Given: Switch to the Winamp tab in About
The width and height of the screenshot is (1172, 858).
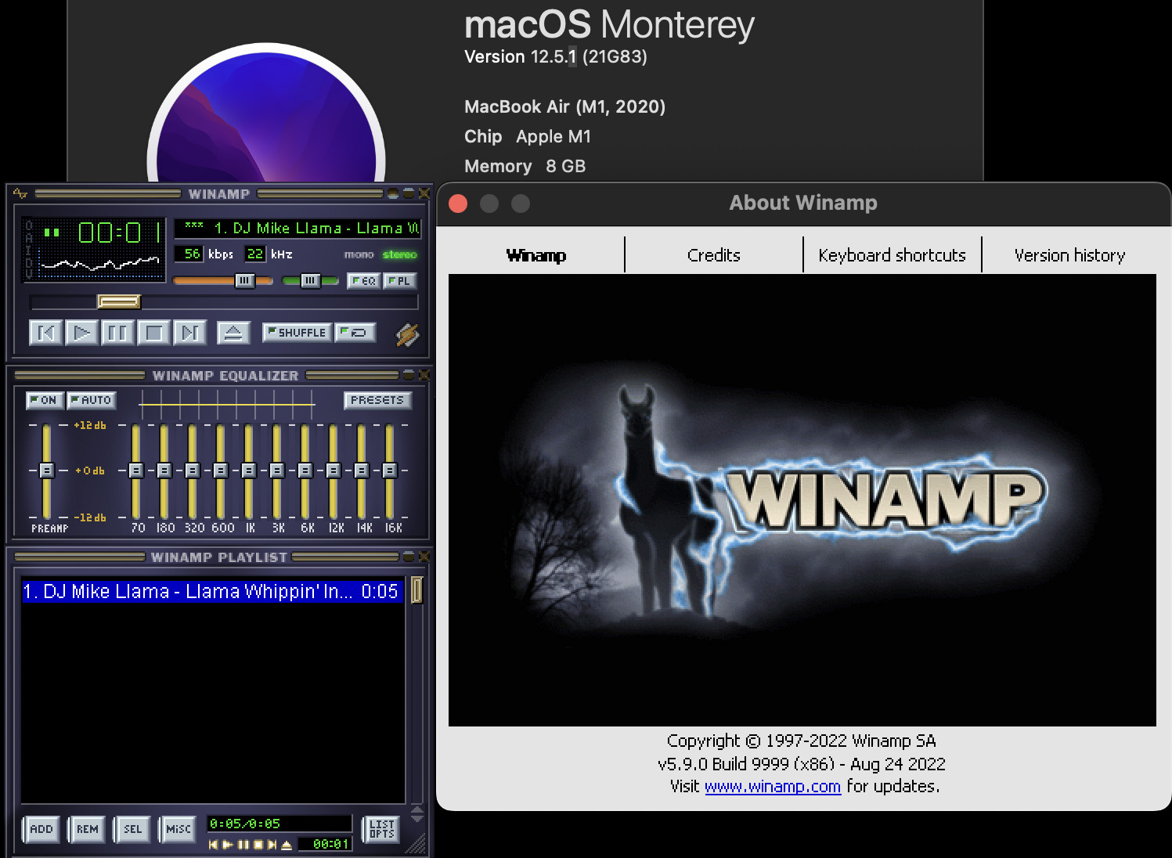Looking at the screenshot, I should (536, 255).
